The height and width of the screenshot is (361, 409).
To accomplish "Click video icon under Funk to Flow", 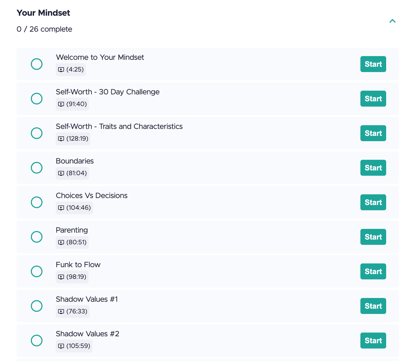I will 61,277.
